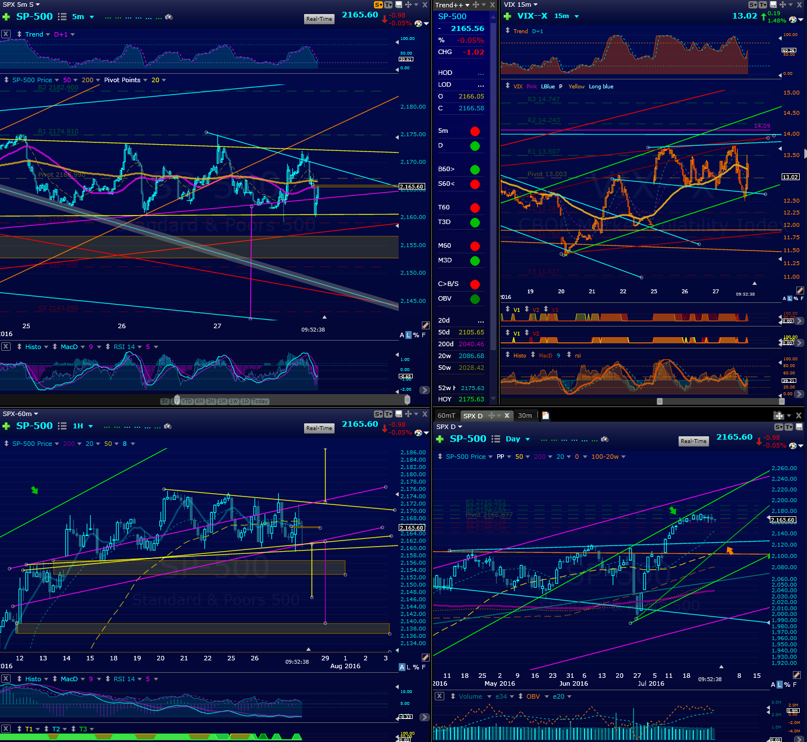
Task: Click the SP-500 symbol name in Trend++ panel
Action: (452, 16)
